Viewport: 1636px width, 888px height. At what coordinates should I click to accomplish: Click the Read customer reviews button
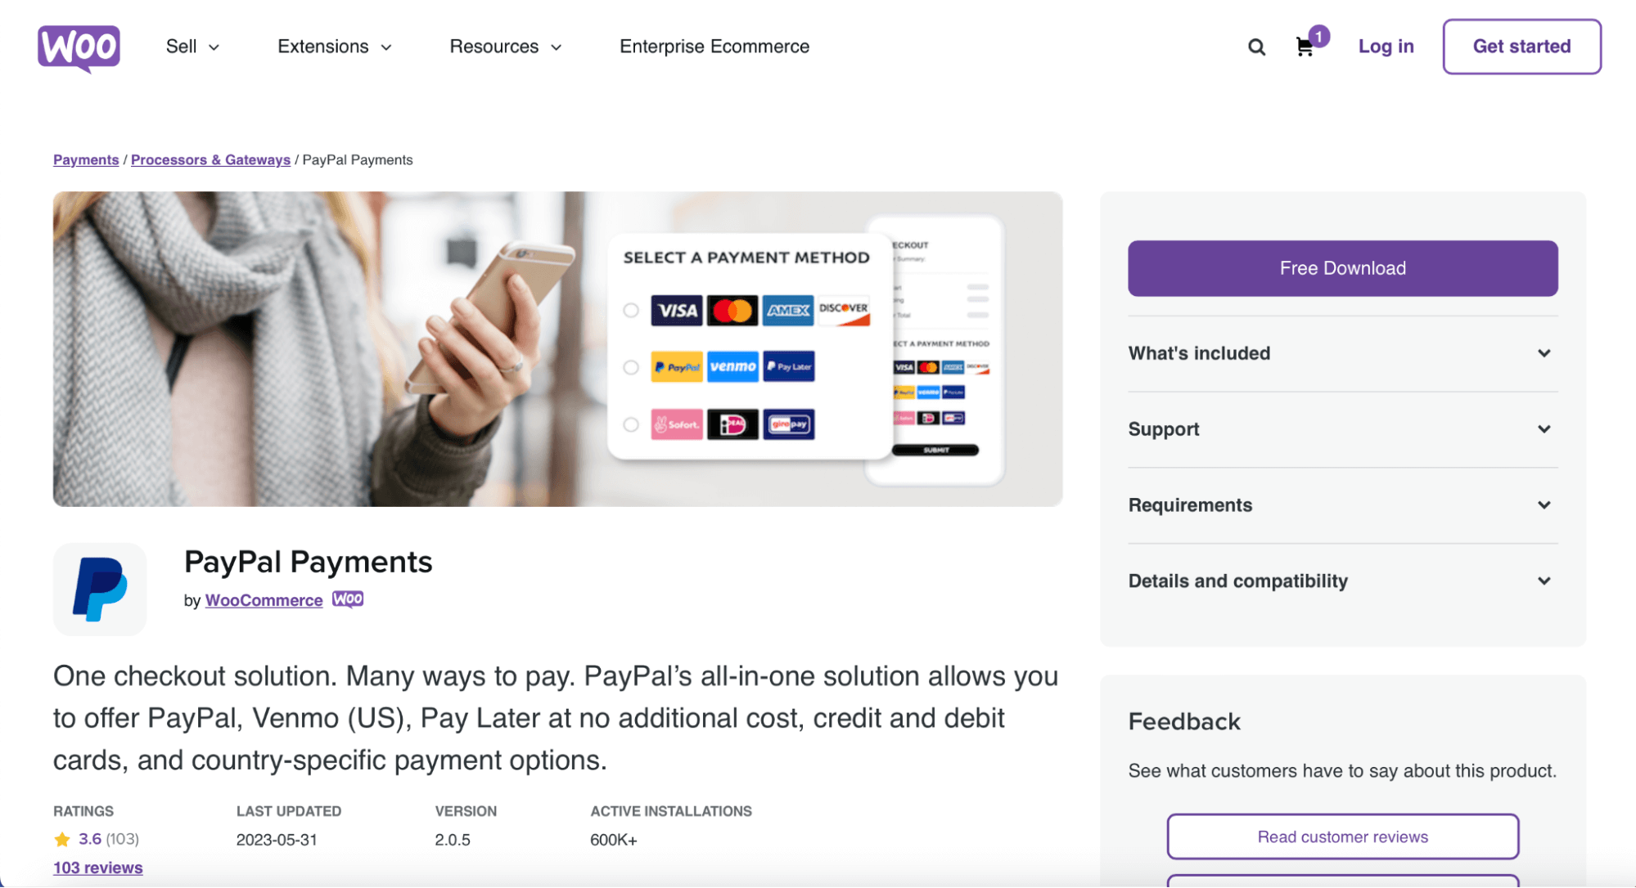(x=1343, y=836)
